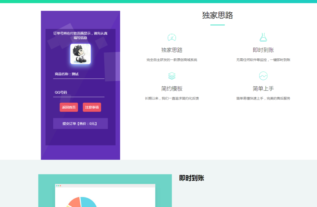This screenshot has width=317, height=207.
Task: Click the 注意事项 red button
Action: point(92,107)
